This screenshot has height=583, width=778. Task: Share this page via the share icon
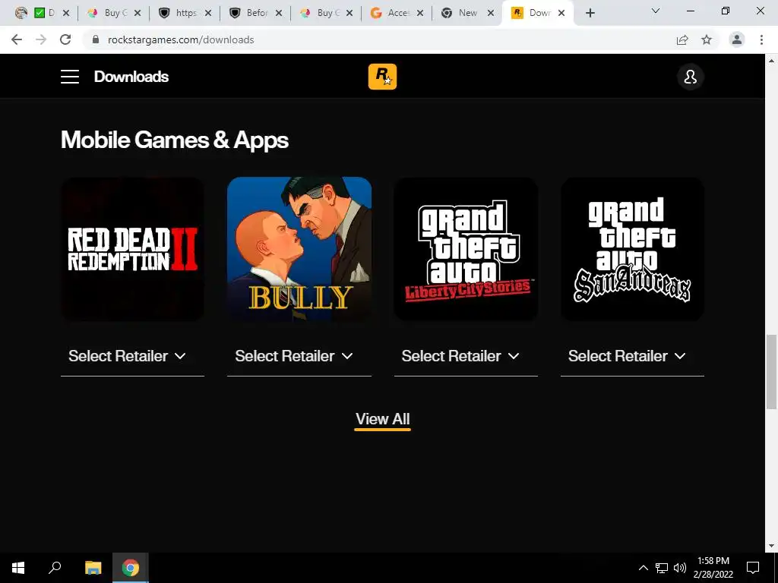tap(682, 39)
